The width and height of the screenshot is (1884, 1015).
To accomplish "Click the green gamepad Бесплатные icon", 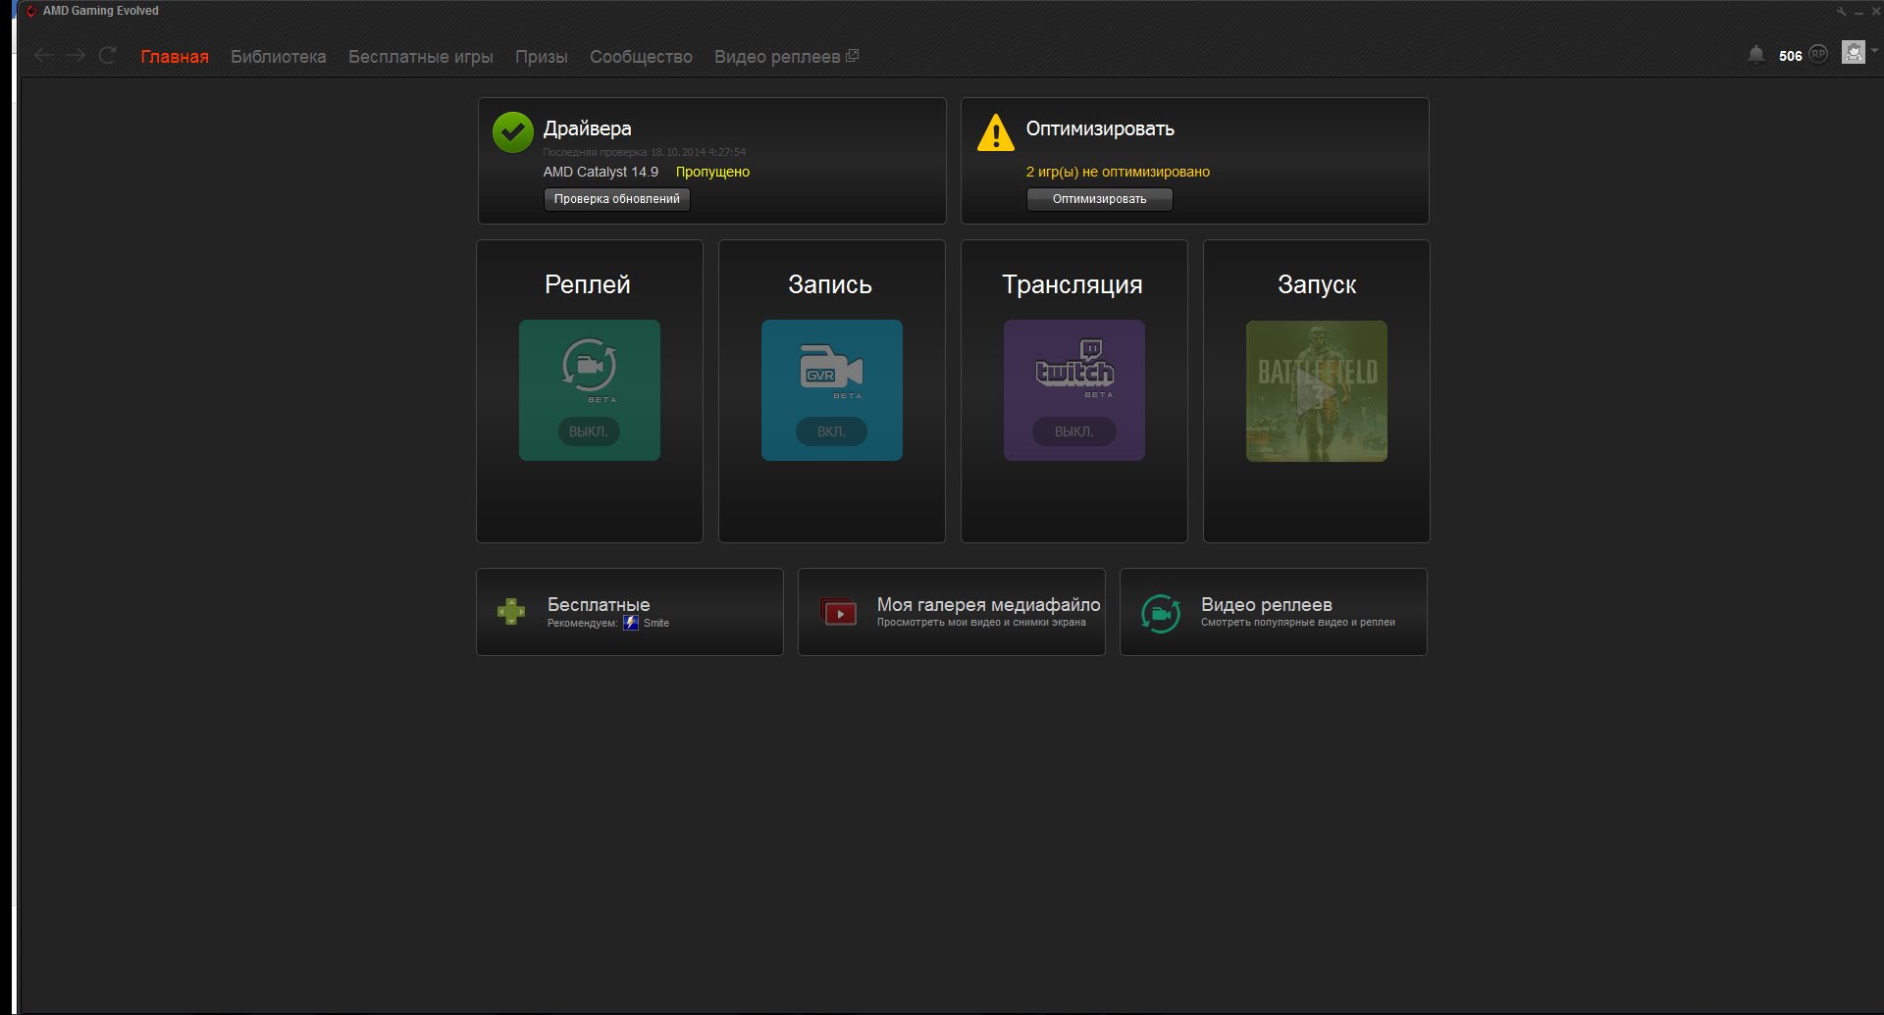I will [x=511, y=612].
